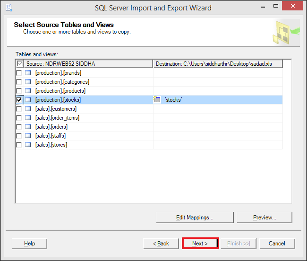Select the [sales].[customers] row text
Screen dimensions: 307x261
click(56, 109)
